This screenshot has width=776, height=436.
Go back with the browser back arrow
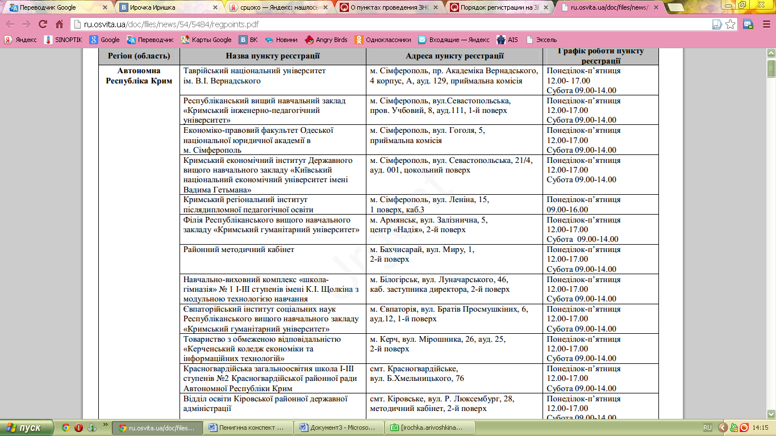[x=11, y=24]
